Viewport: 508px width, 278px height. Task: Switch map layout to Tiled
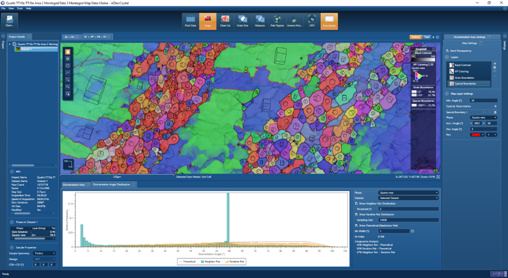pyautogui.click(x=427, y=37)
